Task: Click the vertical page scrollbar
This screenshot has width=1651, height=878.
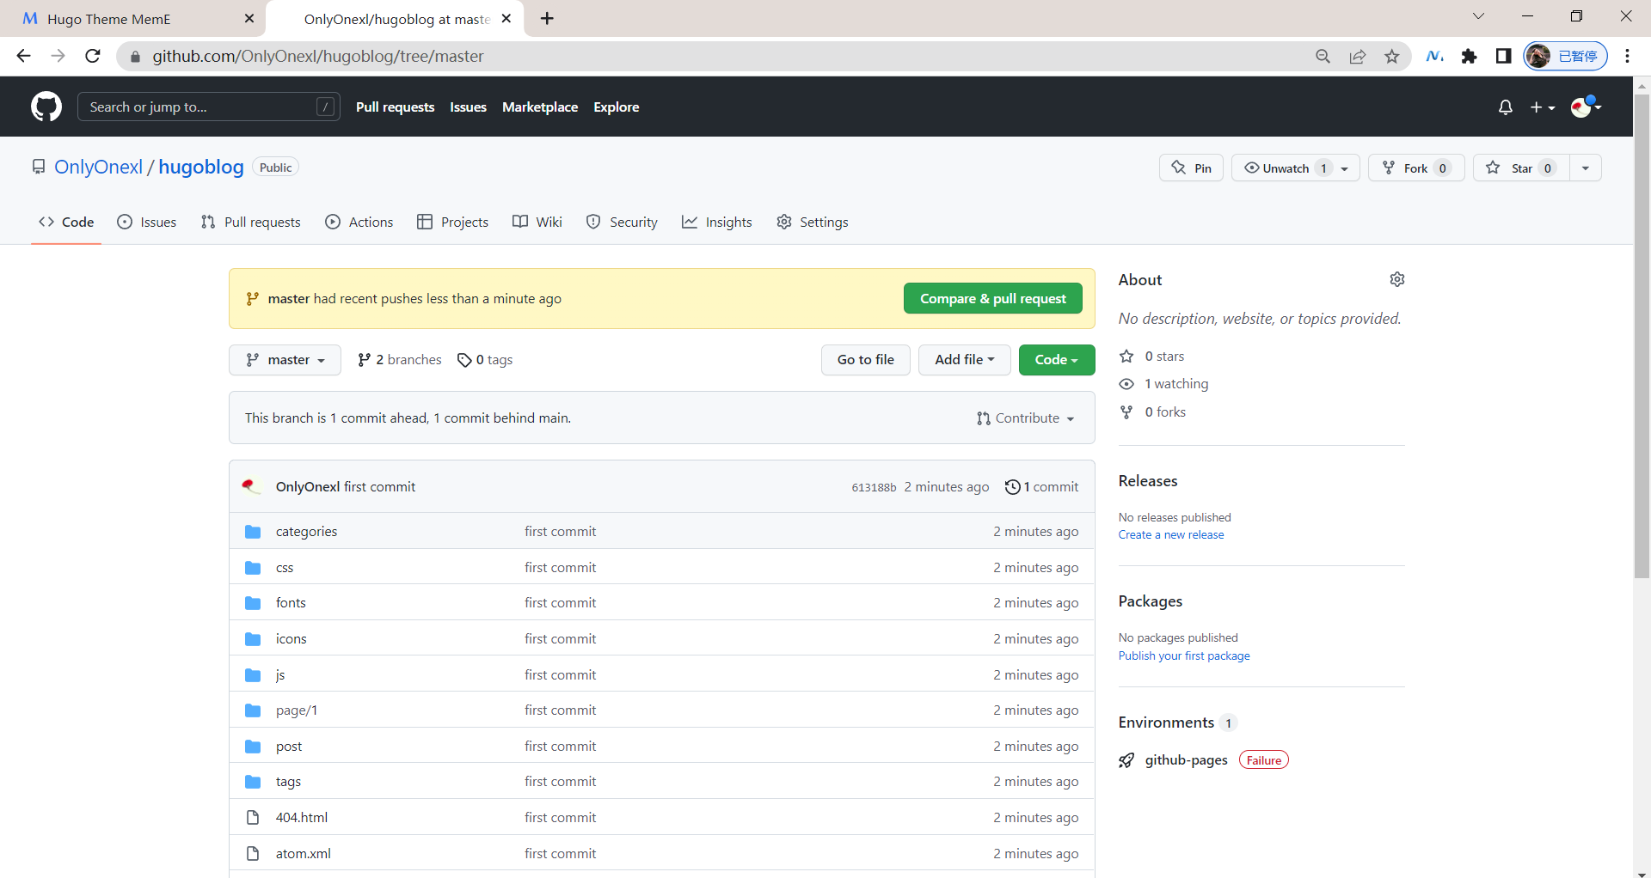Action: (1642, 344)
